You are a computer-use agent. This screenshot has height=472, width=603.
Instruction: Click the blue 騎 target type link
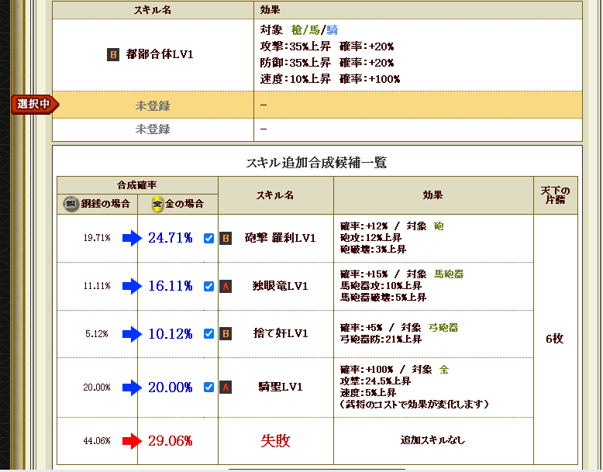pyautogui.click(x=333, y=30)
